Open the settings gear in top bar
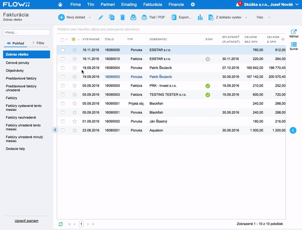Image resolution: width=302 pixels, height=230 pixels. [193, 4]
